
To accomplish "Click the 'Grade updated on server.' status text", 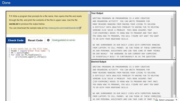I will tap(64, 40).
